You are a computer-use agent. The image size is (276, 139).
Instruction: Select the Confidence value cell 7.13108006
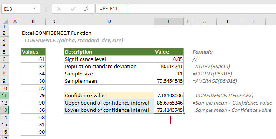tap(169, 95)
